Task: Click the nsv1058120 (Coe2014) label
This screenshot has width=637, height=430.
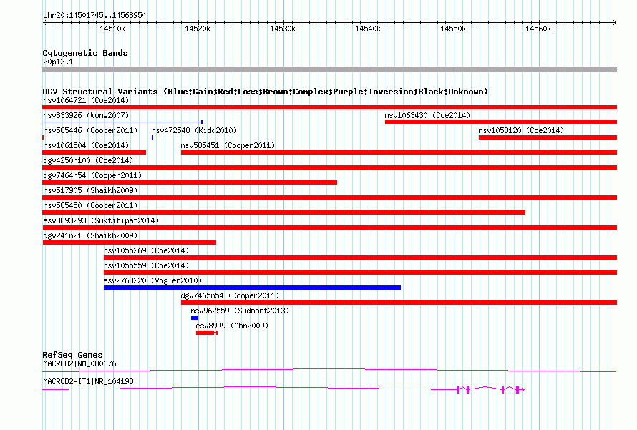Action: [x=521, y=130]
